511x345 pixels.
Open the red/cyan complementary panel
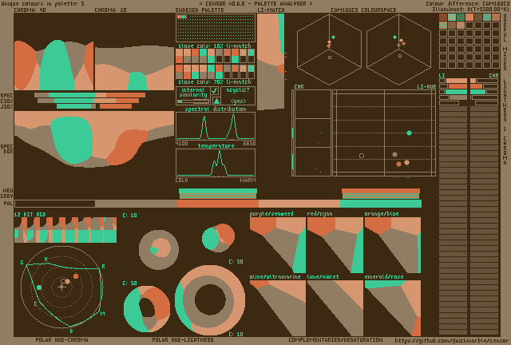[335, 245]
